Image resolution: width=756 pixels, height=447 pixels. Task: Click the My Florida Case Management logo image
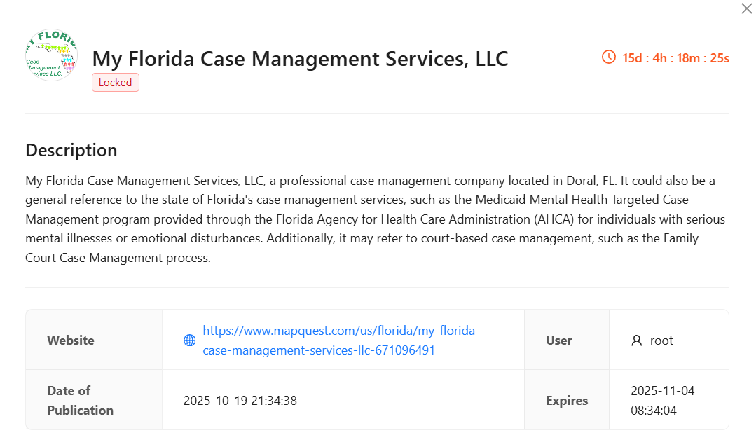click(x=51, y=55)
